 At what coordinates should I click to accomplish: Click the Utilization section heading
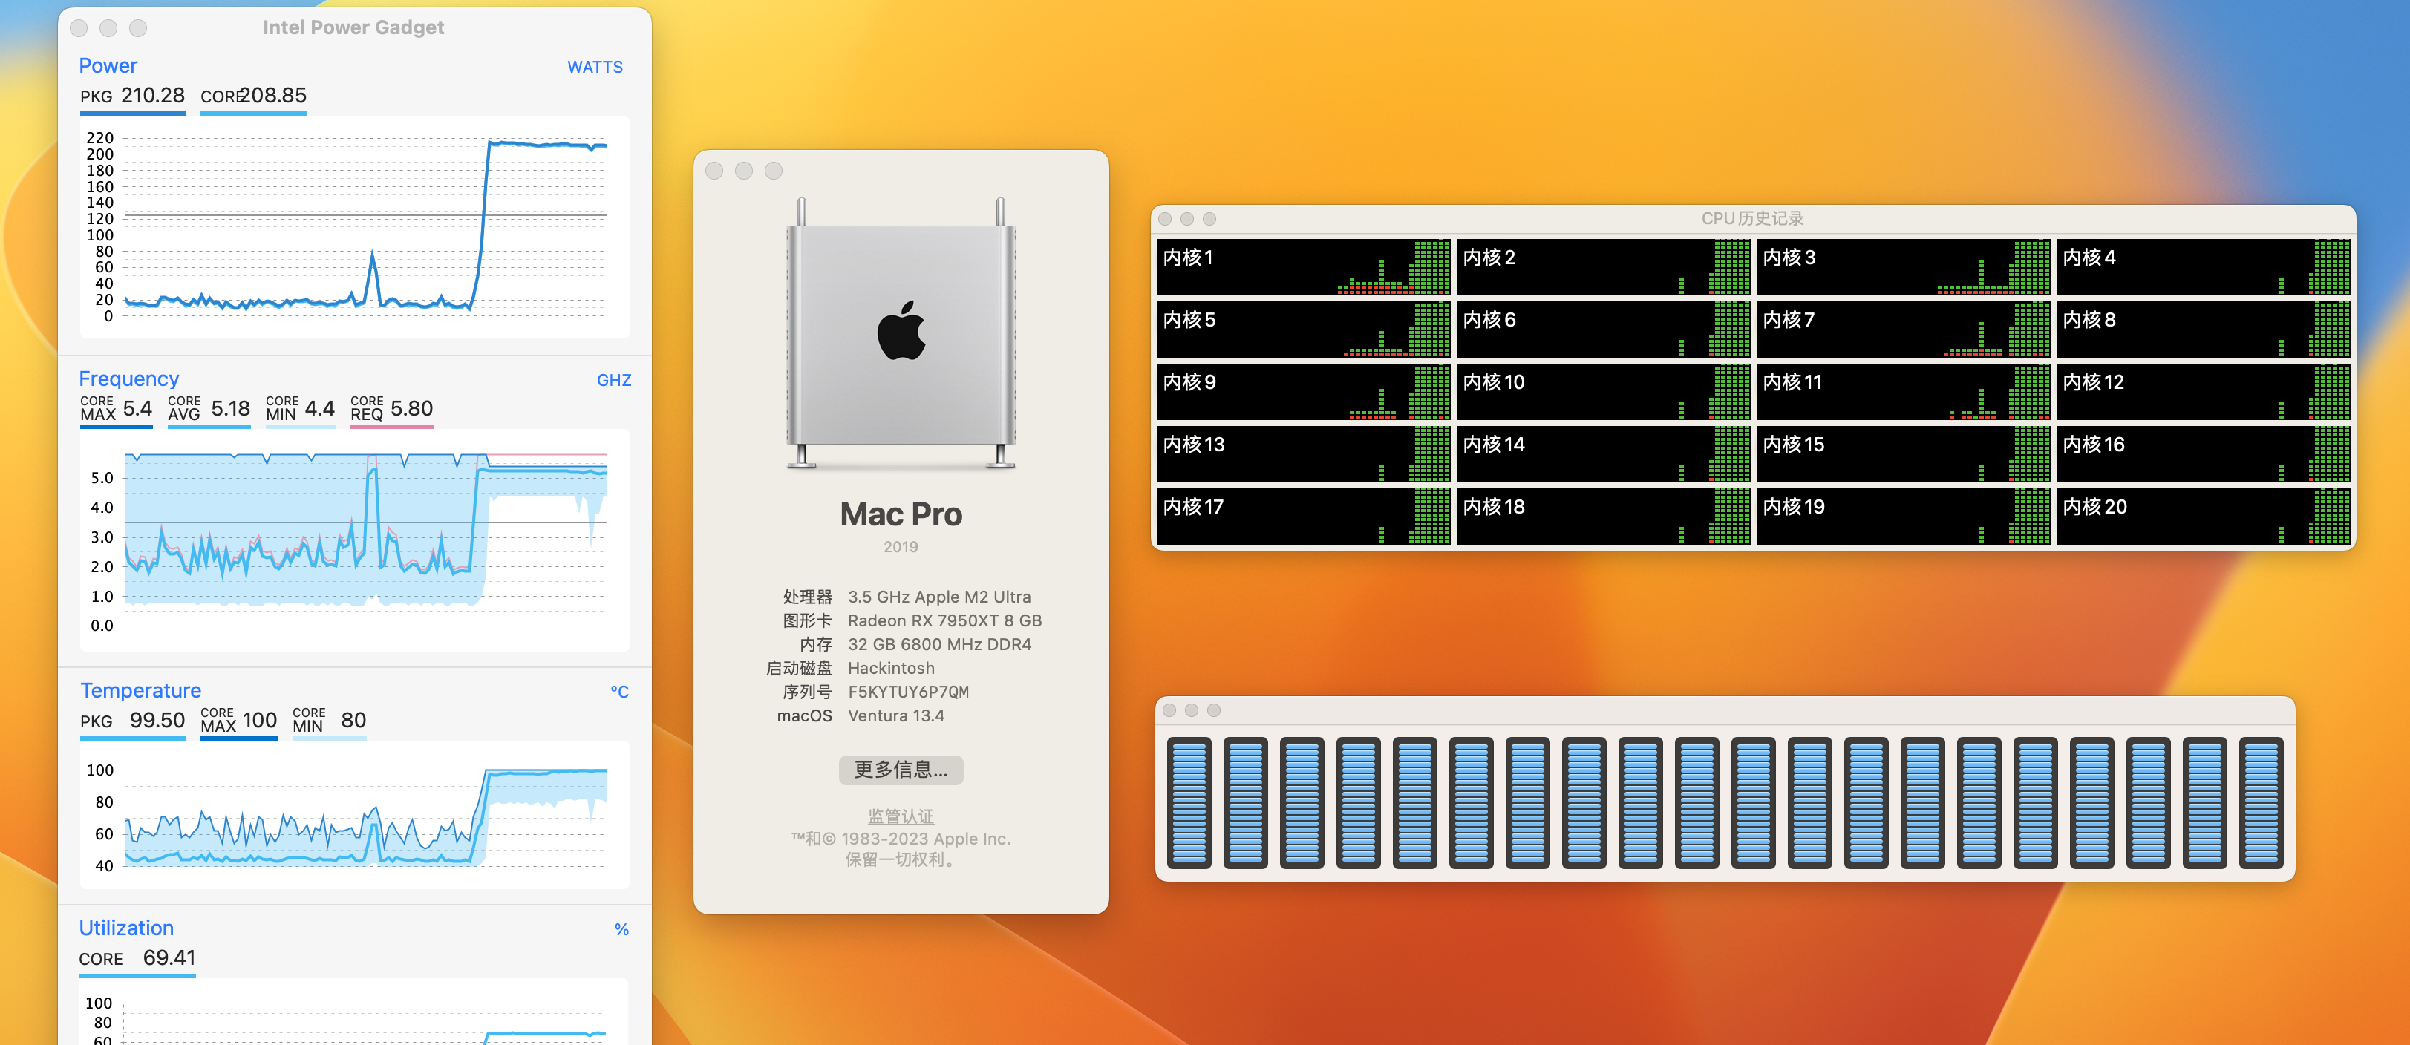[x=126, y=928]
